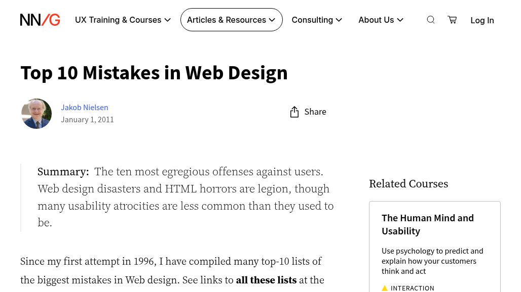
Task: Open the About Us menu item
Action: click(x=376, y=20)
